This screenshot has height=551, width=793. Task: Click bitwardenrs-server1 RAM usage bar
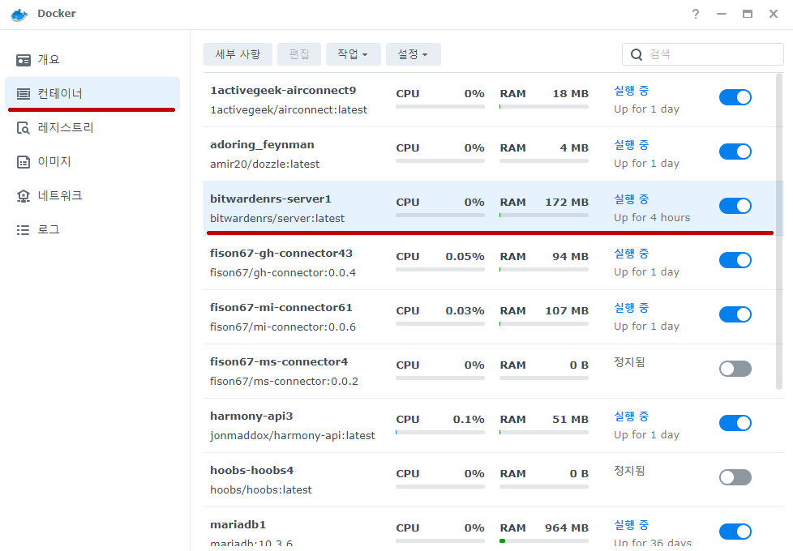[544, 215]
